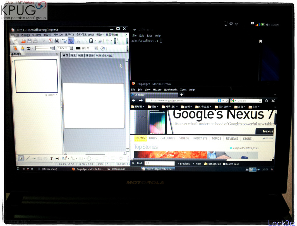This screenshot has height=226, width=297.
Task: Click Jump to the latest posts link
Action: [244, 148]
